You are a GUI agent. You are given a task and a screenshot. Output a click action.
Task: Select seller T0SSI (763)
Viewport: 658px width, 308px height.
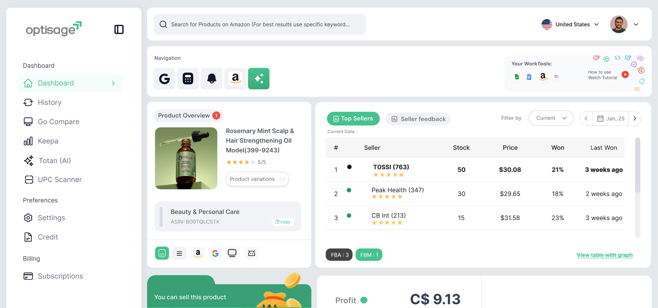click(391, 167)
